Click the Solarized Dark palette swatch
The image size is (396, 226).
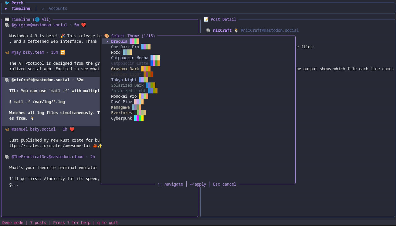tap(150, 85)
